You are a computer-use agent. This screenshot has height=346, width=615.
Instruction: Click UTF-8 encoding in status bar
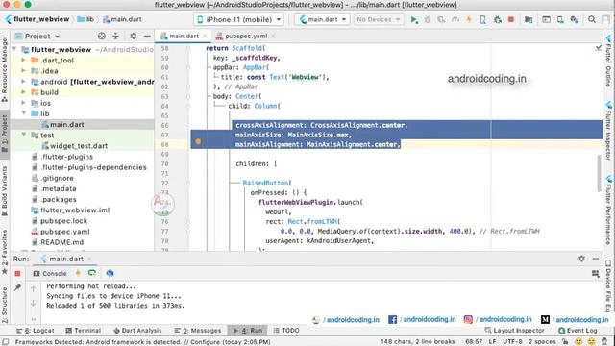click(x=512, y=342)
